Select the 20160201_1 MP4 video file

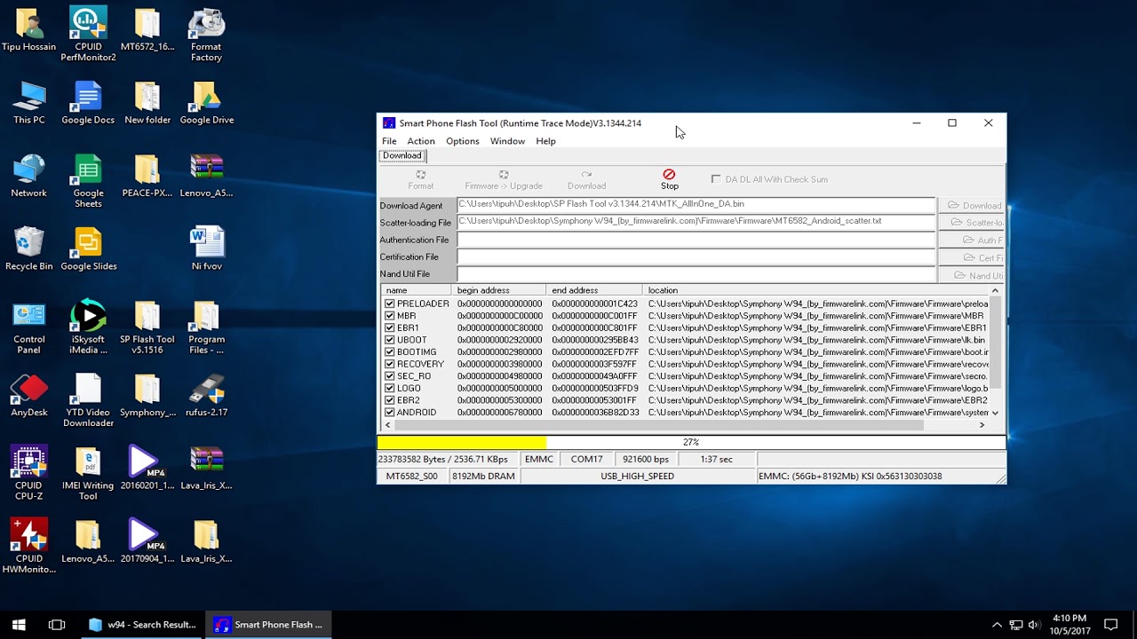pyautogui.click(x=147, y=469)
